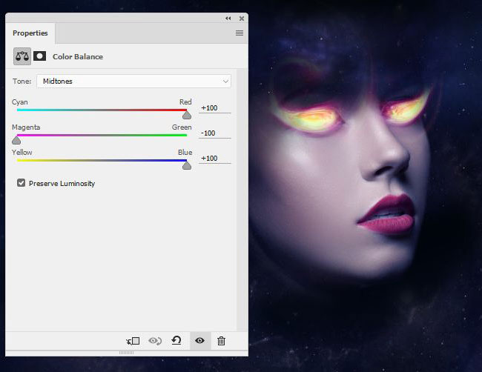Image resolution: width=482 pixels, height=372 pixels.
Task: Open the Tone dropdown showing Midtones
Action: tap(133, 81)
